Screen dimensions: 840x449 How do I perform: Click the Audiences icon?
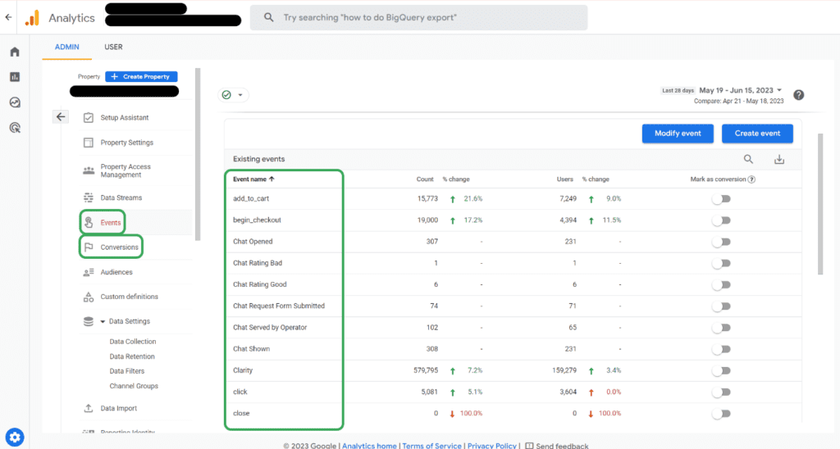[x=89, y=272]
